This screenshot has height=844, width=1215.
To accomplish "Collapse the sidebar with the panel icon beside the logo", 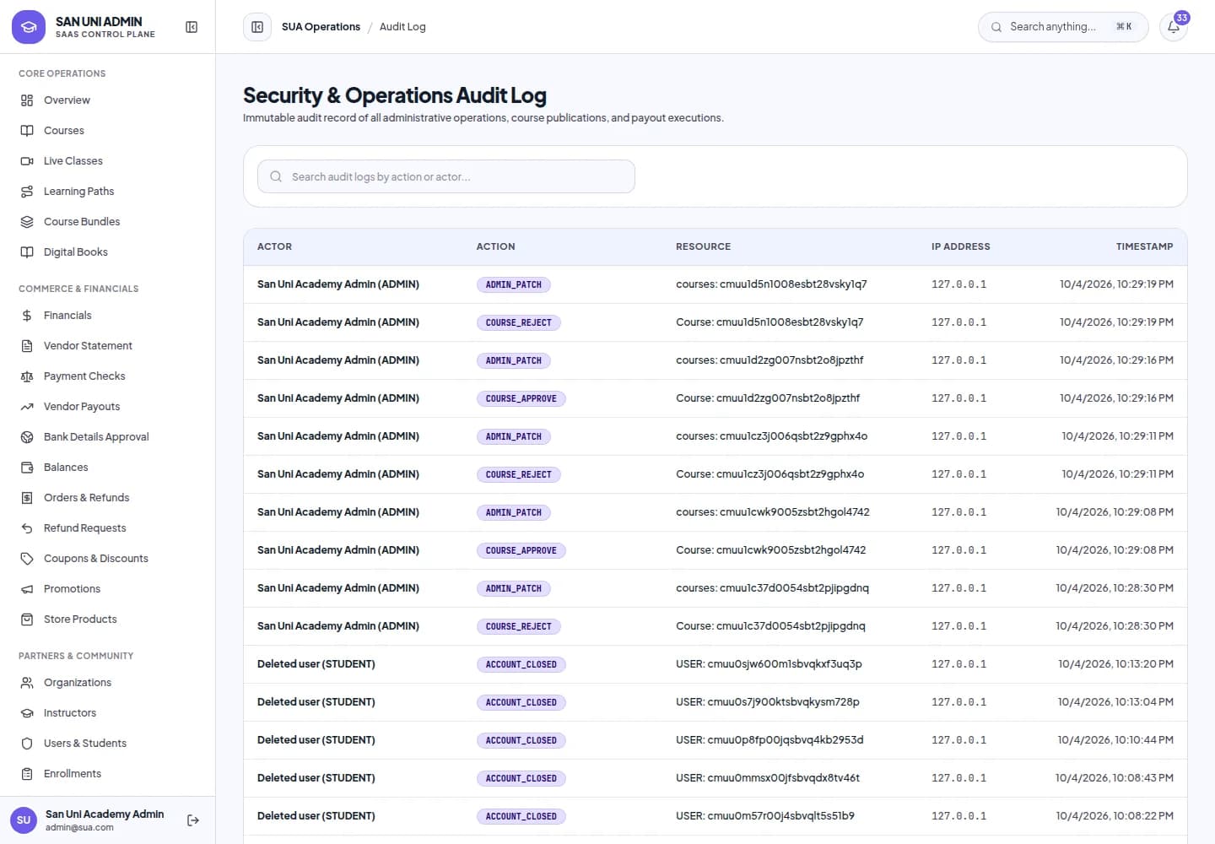I will click(x=192, y=27).
